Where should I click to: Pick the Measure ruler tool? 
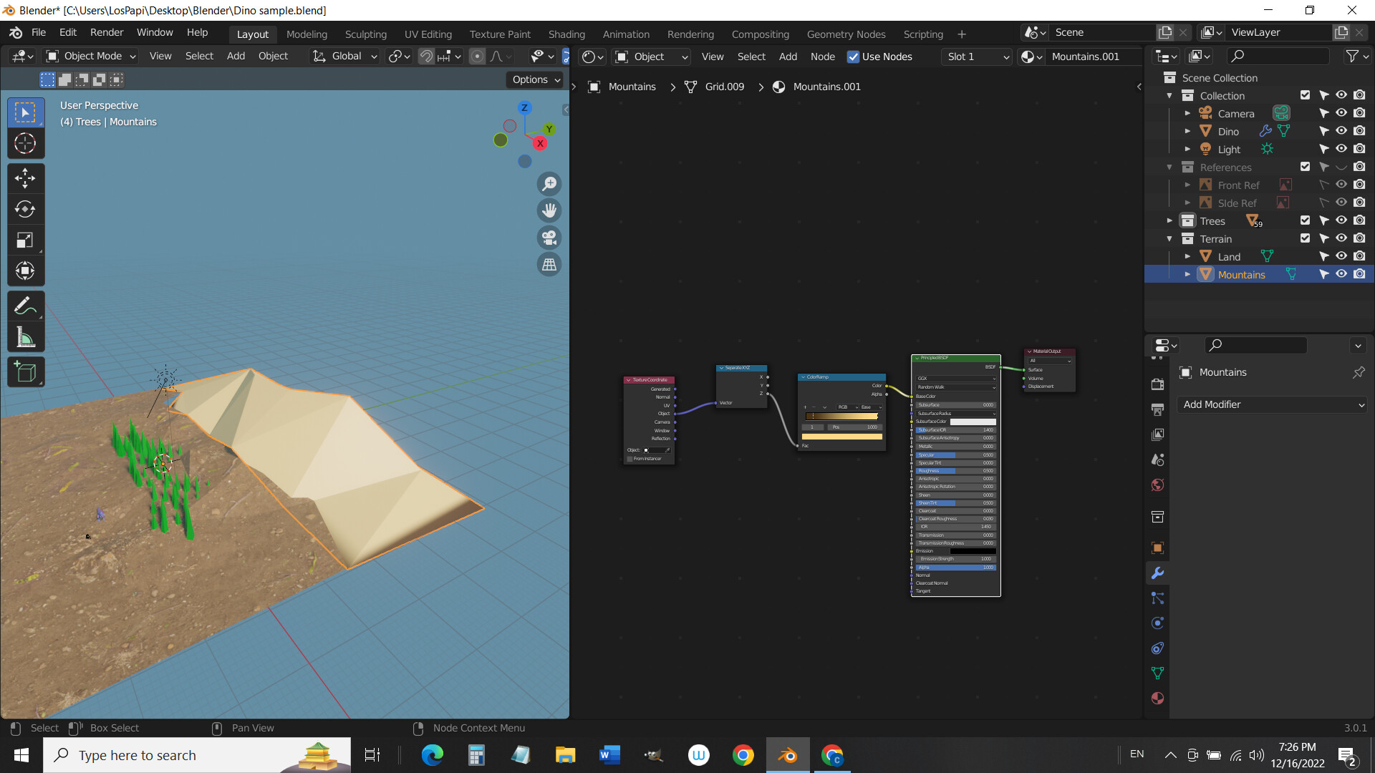click(25, 337)
